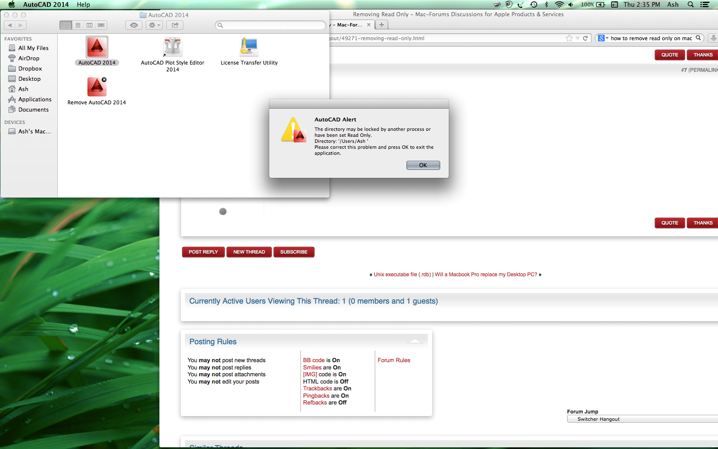This screenshot has height=449, width=718.
Task: Open the Macbook Pro replace Desktop PC link
Action: [486, 275]
